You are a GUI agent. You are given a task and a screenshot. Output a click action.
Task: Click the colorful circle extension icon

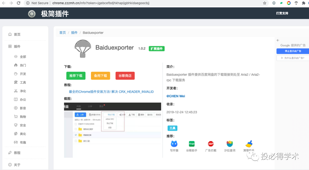tap(289, 3)
